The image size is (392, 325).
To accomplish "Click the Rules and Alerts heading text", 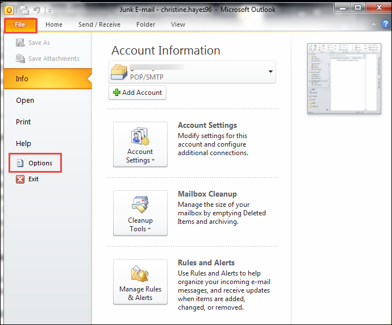I will 206,262.
